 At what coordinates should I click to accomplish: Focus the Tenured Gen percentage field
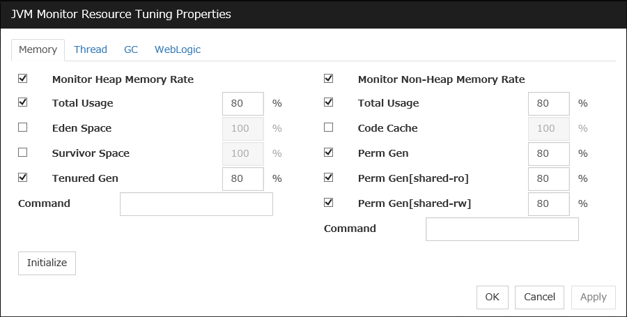[x=243, y=178]
